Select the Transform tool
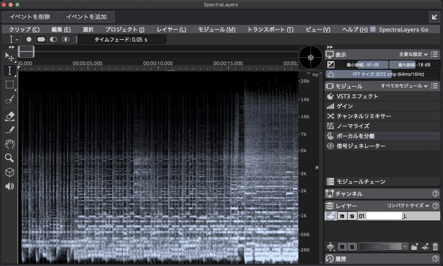443x266 pixels. point(9,56)
